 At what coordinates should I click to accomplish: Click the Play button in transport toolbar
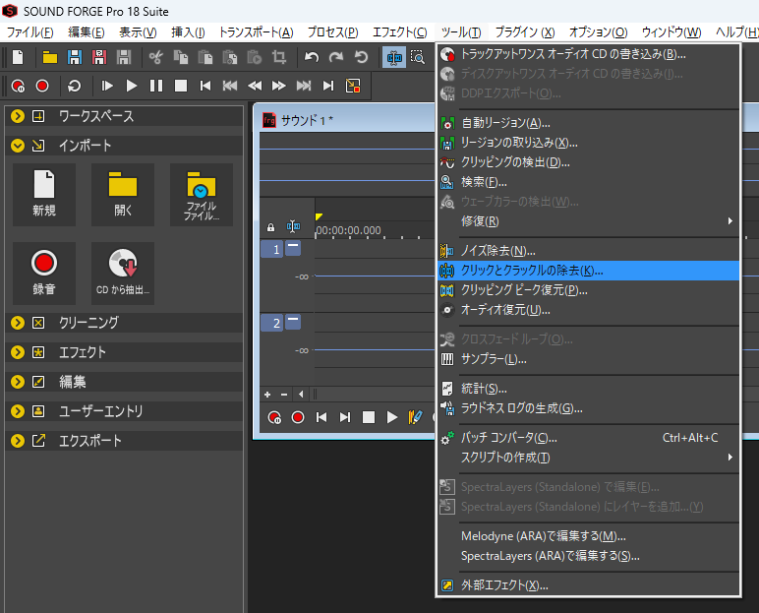132,86
